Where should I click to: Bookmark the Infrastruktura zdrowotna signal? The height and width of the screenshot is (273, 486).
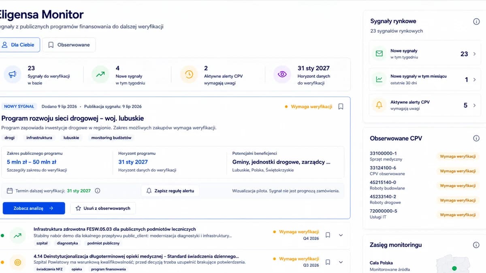pos(328,235)
